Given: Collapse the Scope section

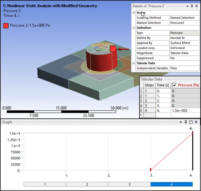Looking at the screenshot, I should tap(134, 13).
